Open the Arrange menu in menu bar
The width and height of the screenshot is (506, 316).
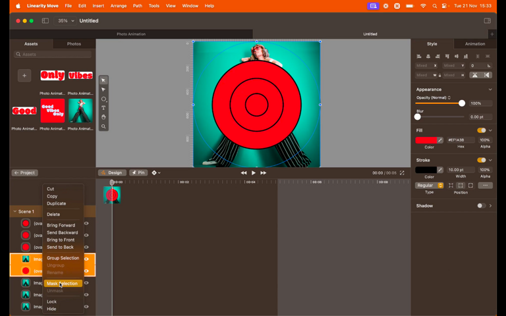tap(119, 6)
